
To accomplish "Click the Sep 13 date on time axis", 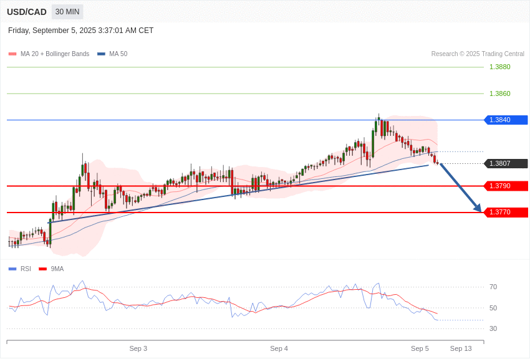I will tap(461, 348).
